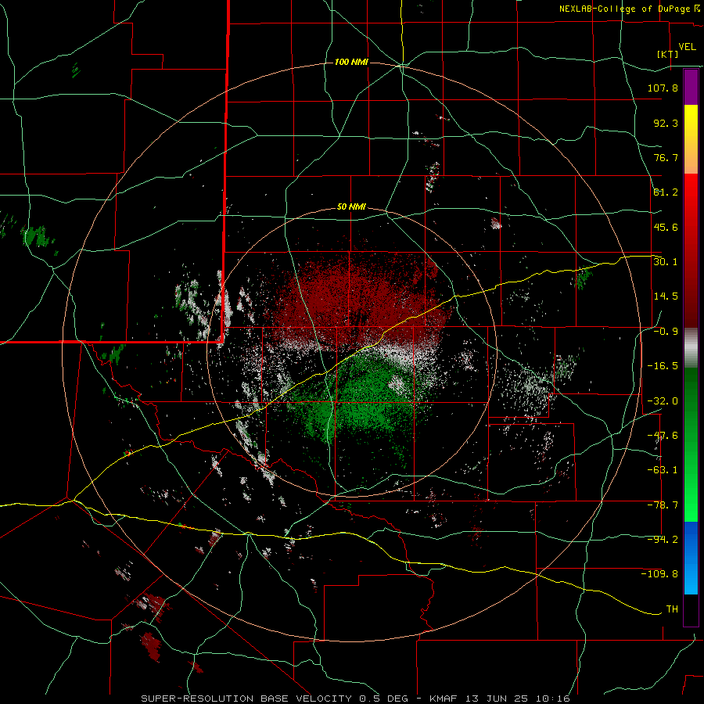Screen dimensions: 704x704
Task: Pick the gray near-zero segment of velocity scale
Action: click(x=691, y=348)
